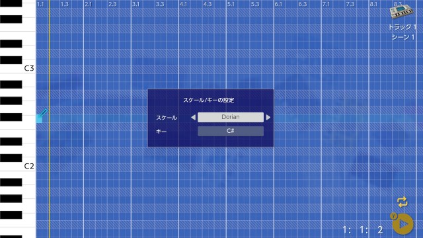
Task: Jump to beat marker 6.3
Action: [x=303, y=4]
